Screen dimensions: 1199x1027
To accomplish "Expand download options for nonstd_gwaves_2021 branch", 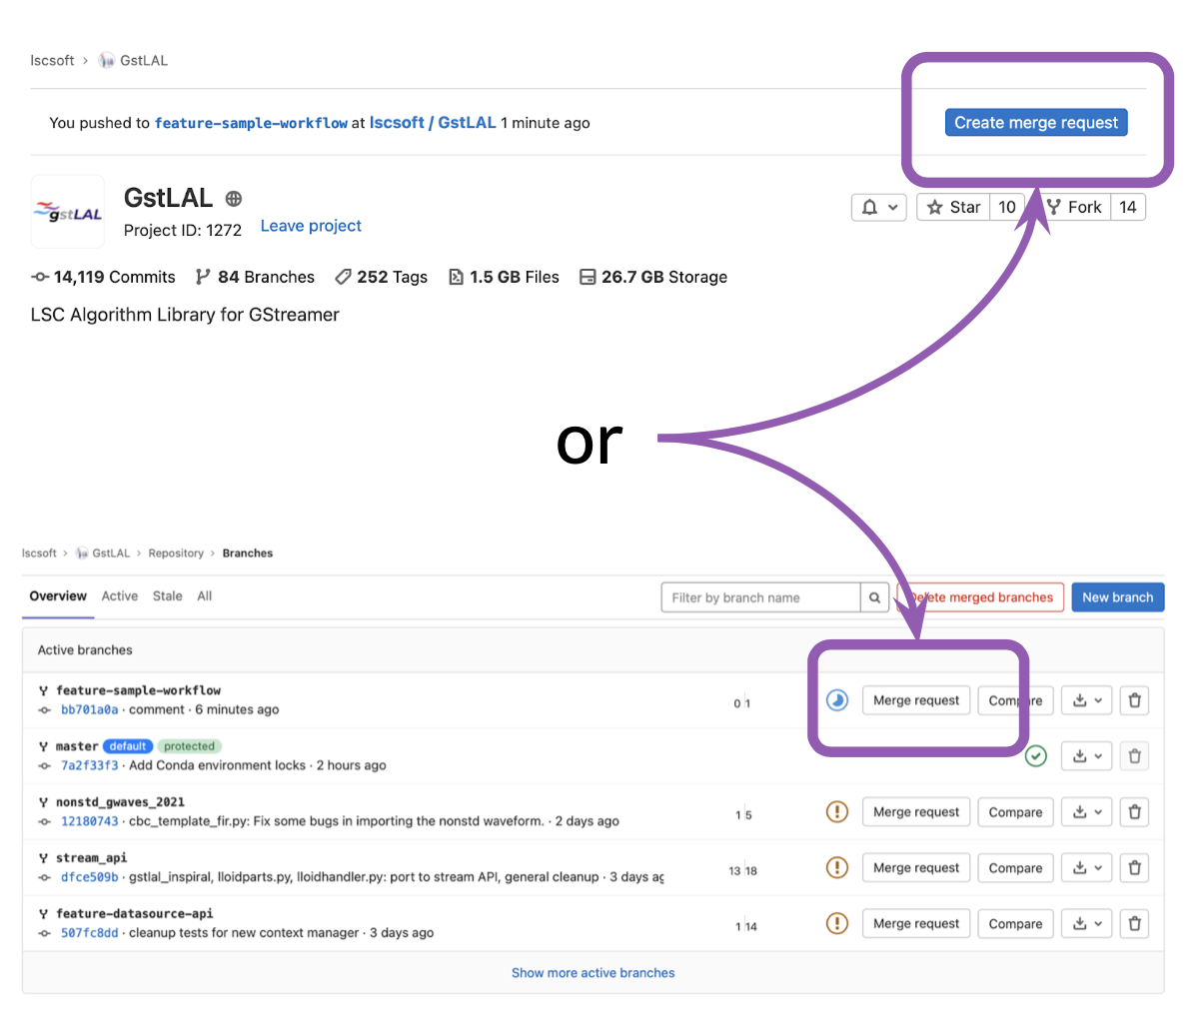I will click(1087, 812).
